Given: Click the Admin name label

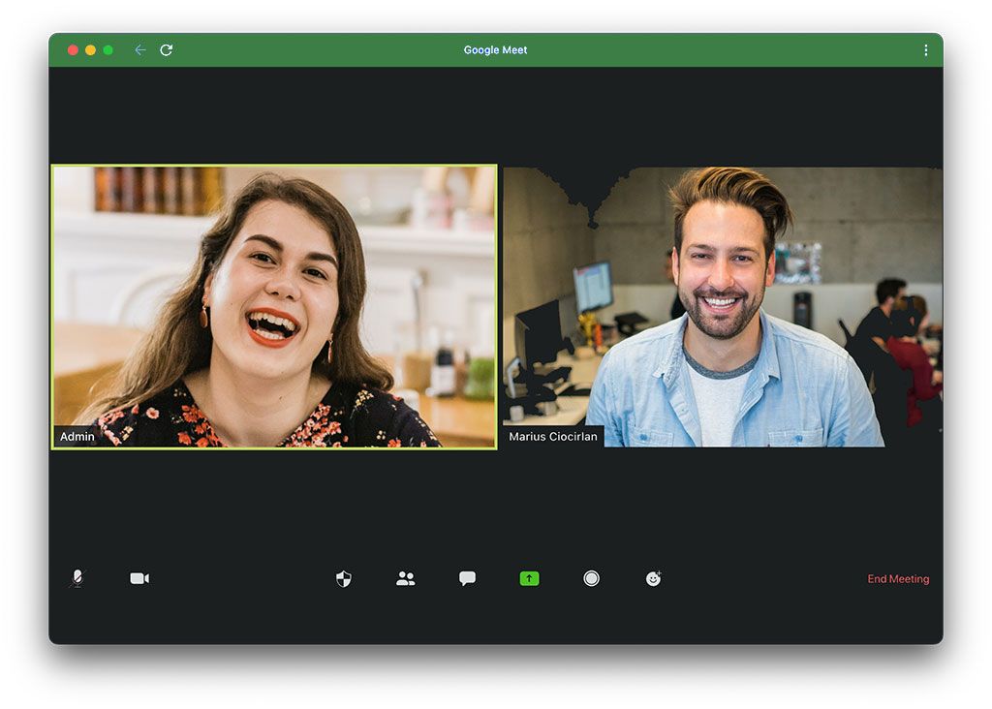Looking at the screenshot, I should coord(77,437).
